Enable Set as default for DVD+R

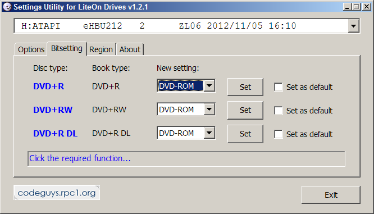coord(279,87)
